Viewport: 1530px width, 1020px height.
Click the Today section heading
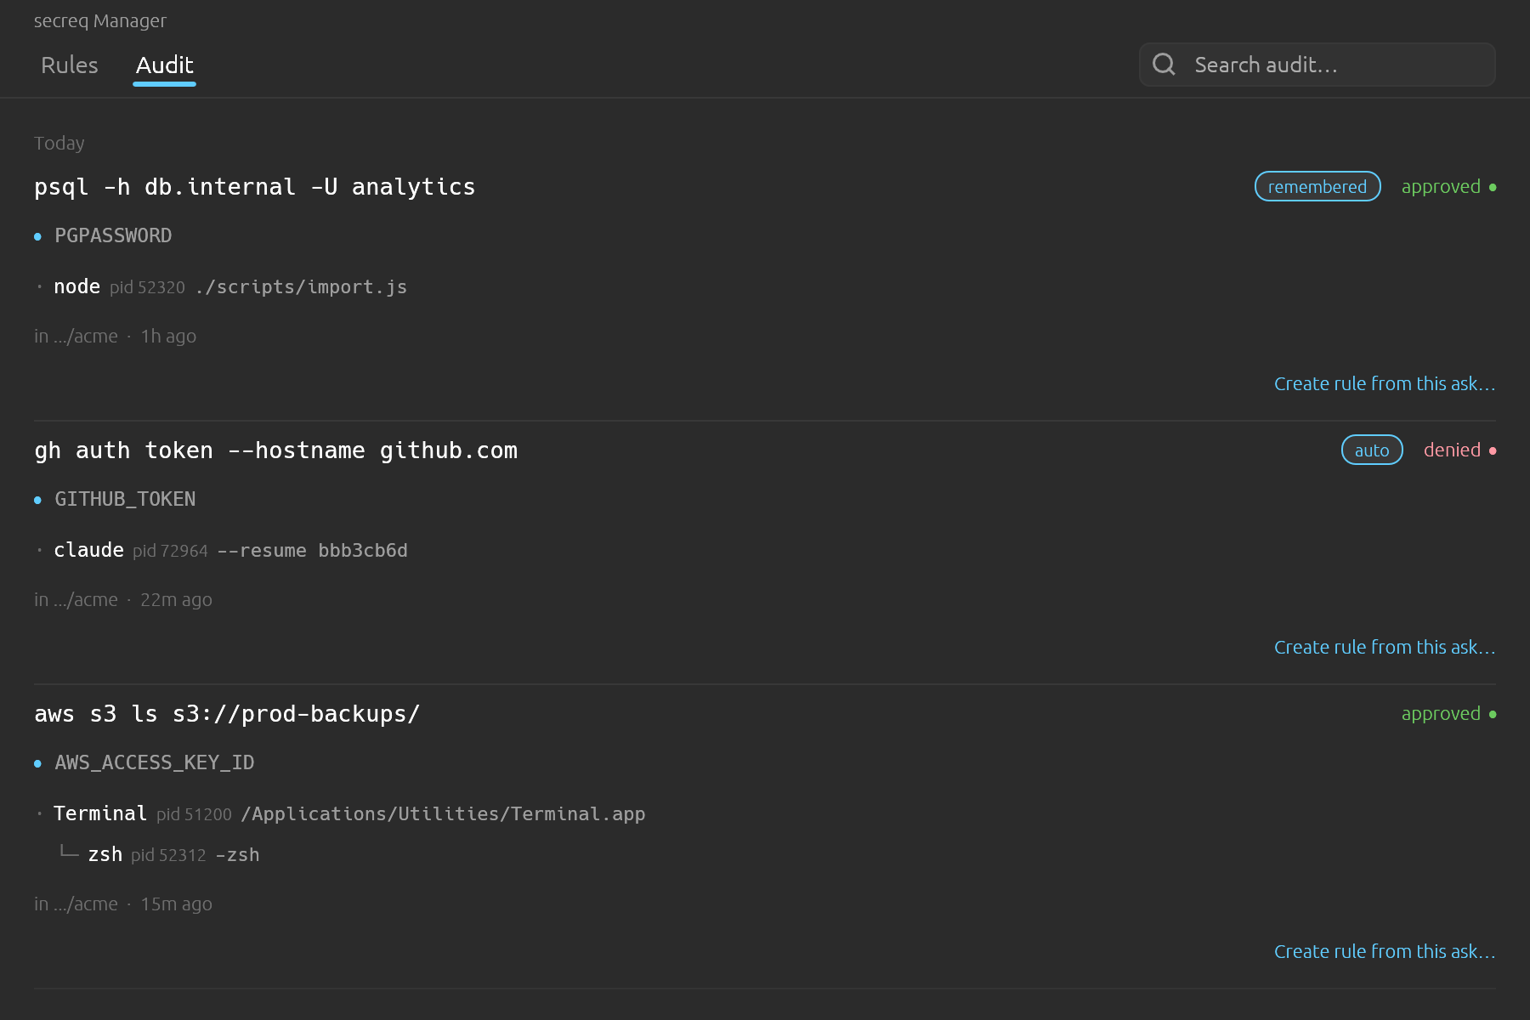59,143
